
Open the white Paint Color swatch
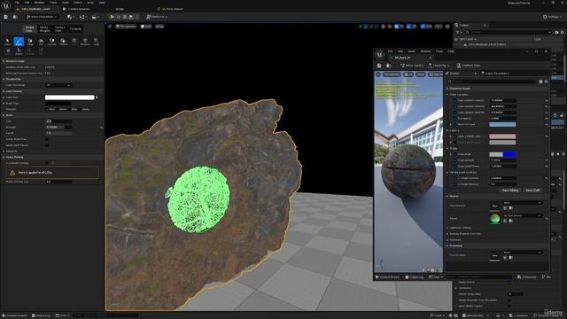coord(69,97)
